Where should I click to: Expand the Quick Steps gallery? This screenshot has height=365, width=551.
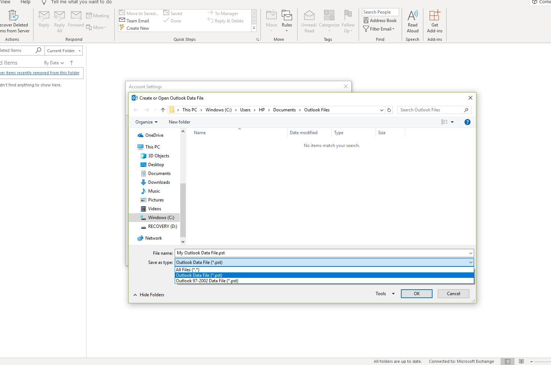pyautogui.click(x=254, y=28)
